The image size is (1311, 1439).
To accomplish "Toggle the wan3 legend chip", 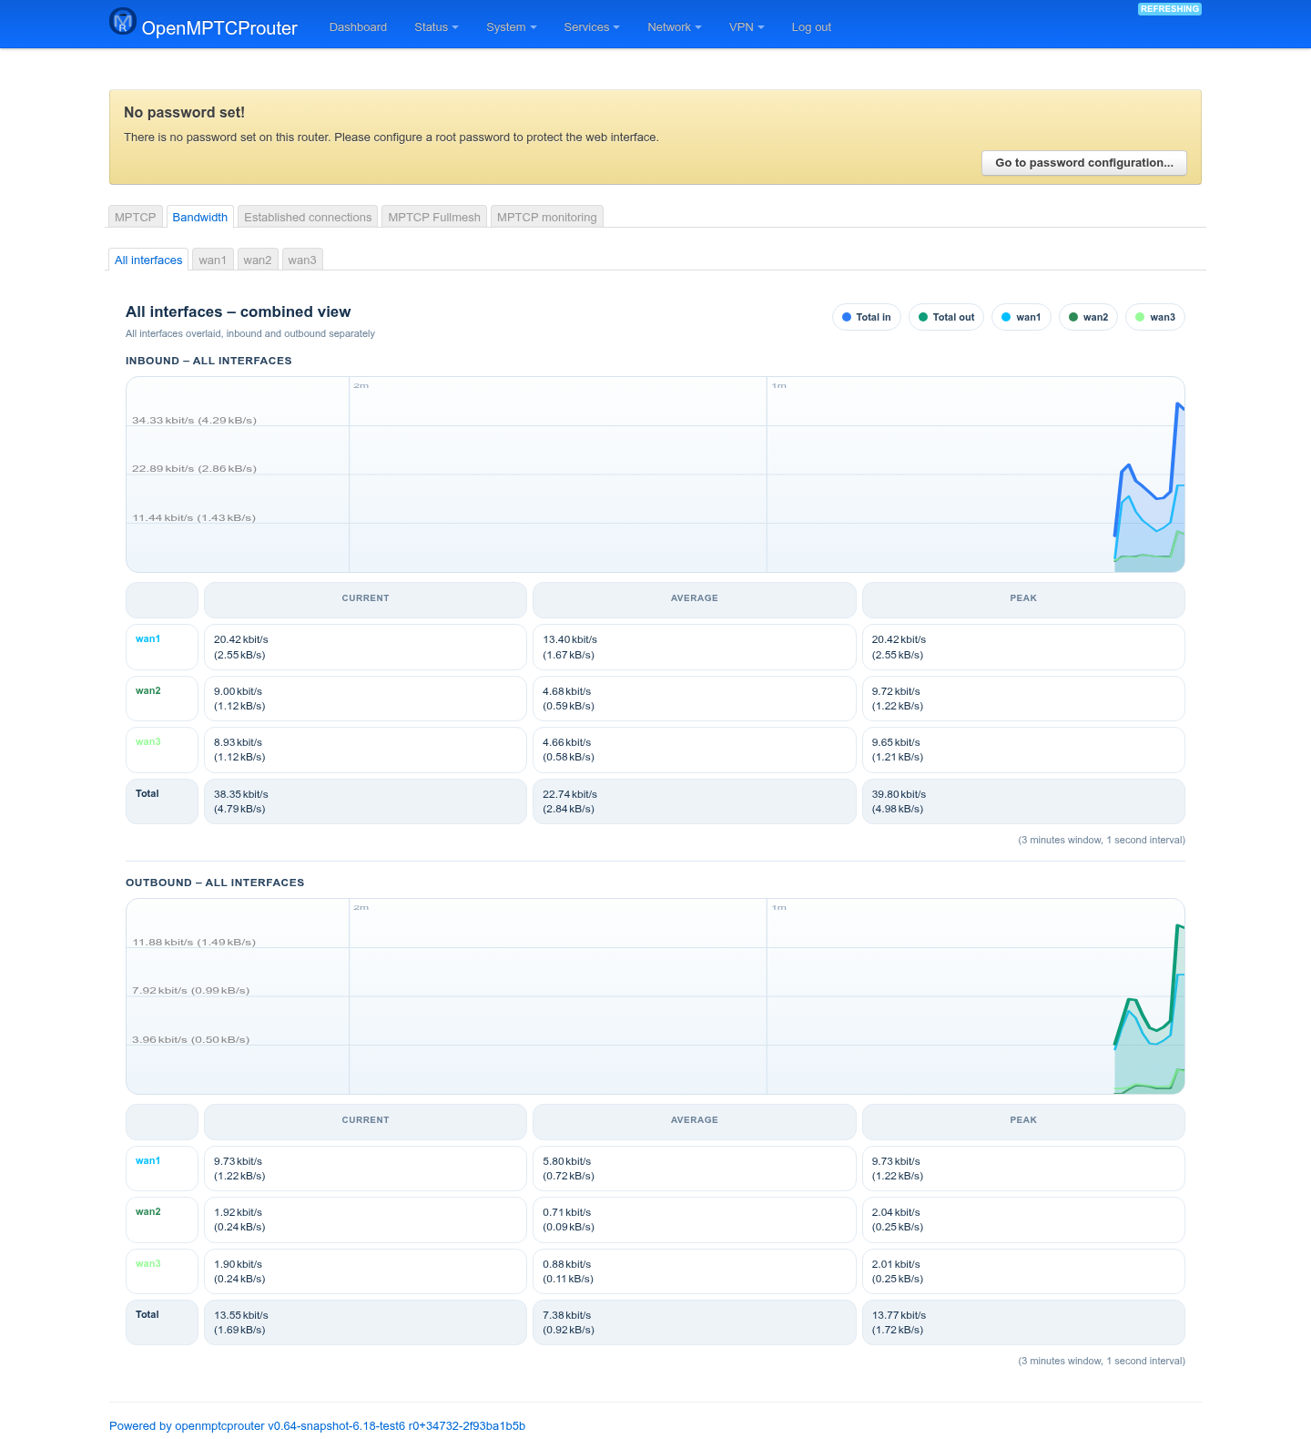I will pos(1155,317).
